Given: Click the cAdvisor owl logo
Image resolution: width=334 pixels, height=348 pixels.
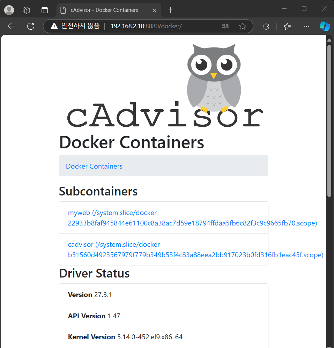Looking at the screenshot, I should pos(165,86).
